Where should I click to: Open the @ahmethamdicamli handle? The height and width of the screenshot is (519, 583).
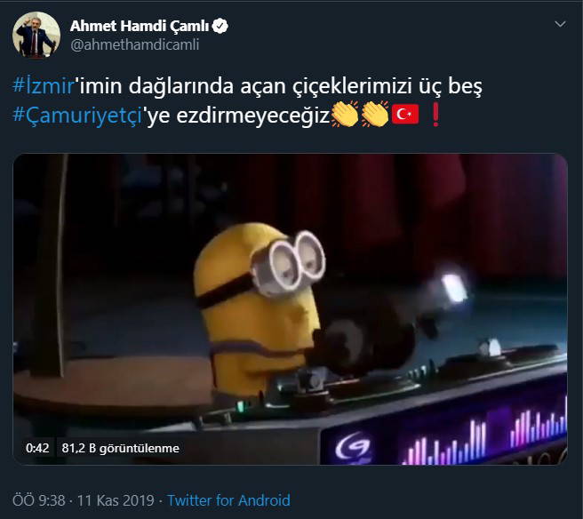134,44
